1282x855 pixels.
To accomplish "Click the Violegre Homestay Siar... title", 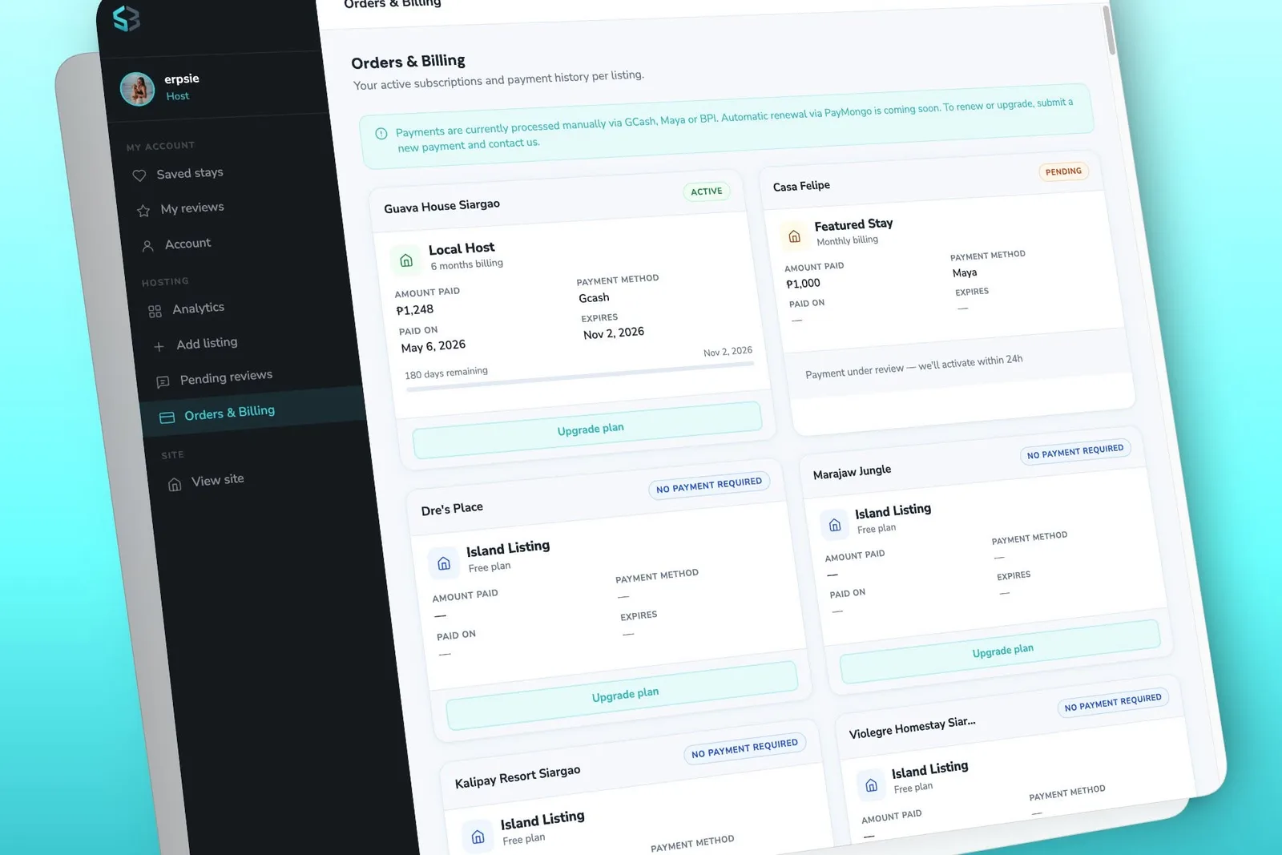I will pos(912,728).
